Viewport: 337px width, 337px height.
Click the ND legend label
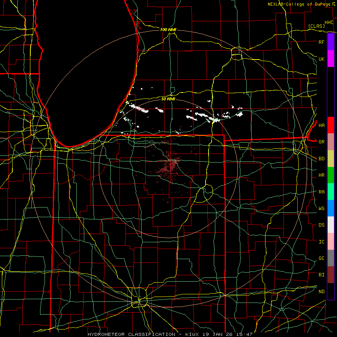(321, 291)
